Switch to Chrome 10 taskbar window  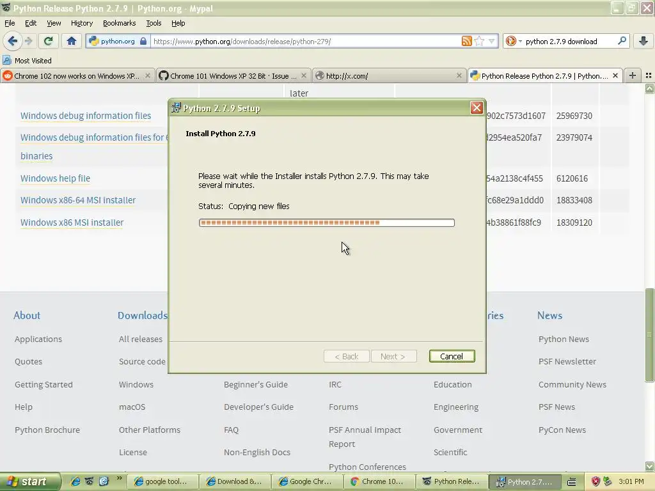coord(379,481)
